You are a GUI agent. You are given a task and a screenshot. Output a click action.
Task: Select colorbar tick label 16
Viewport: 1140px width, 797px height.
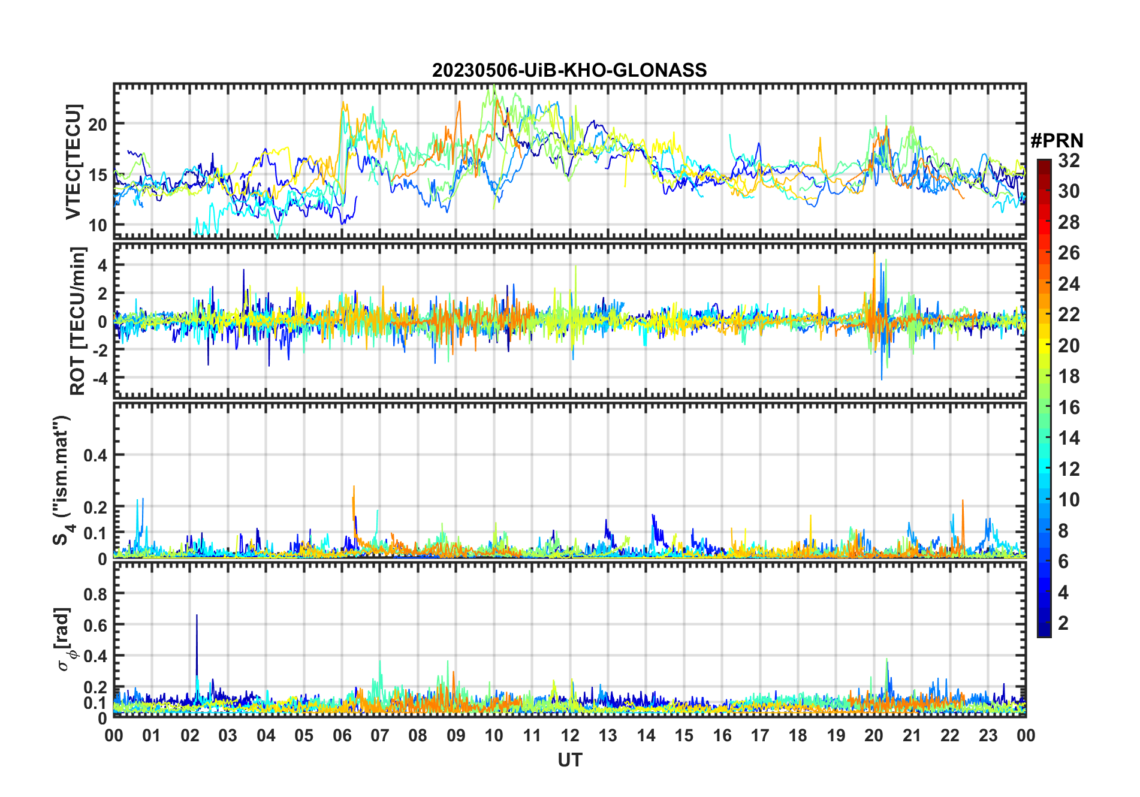coord(1069,407)
